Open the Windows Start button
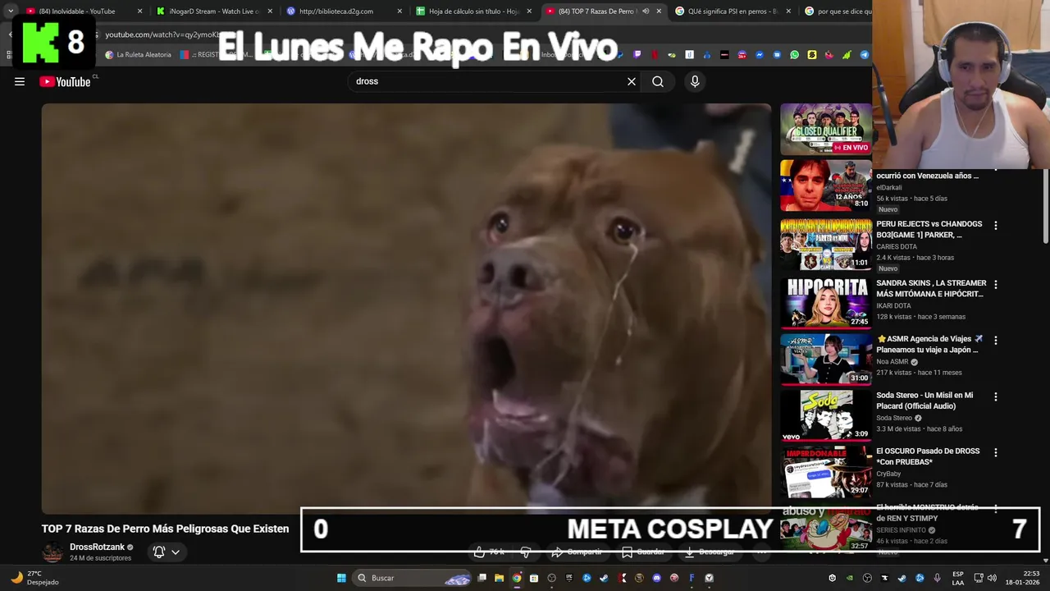This screenshot has width=1050, height=591. click(x=341, y=578)
